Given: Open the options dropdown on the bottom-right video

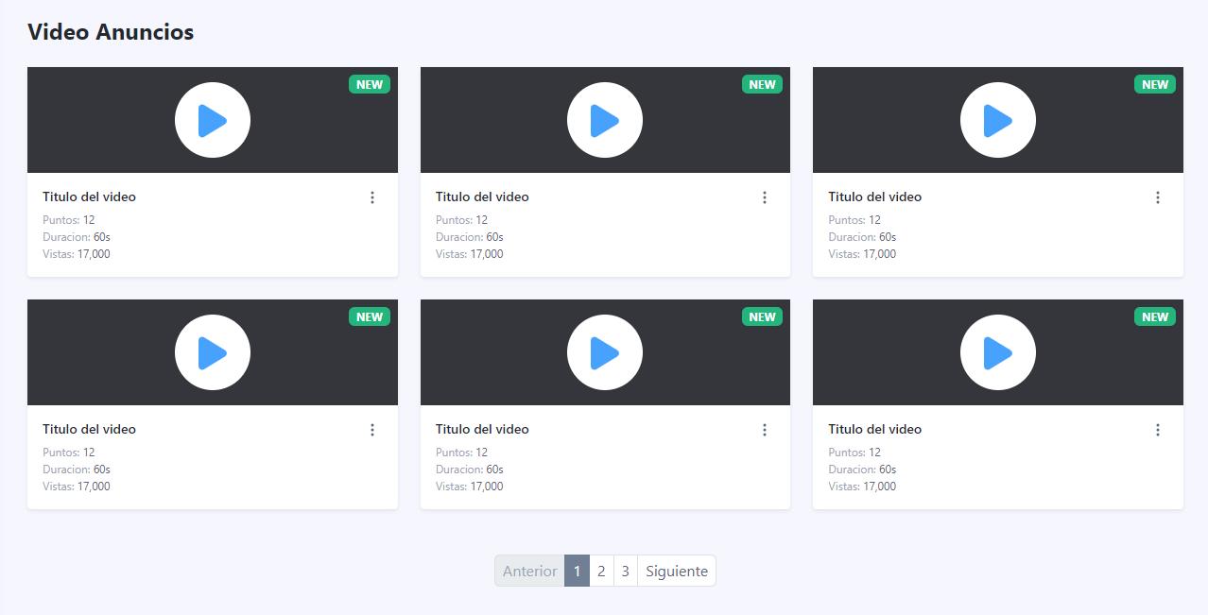Looking at the screenshot, I should 1158,430.
